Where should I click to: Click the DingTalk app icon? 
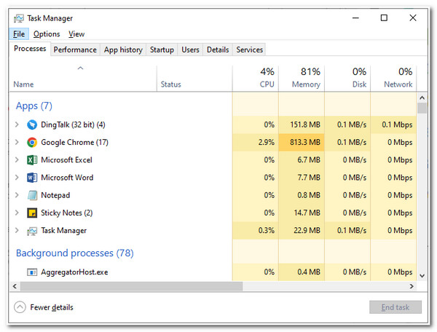(x=32, y=125)
